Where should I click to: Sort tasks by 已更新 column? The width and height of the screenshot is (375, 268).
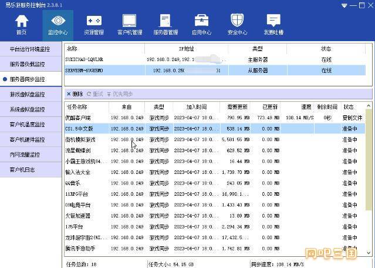(266, 107)
